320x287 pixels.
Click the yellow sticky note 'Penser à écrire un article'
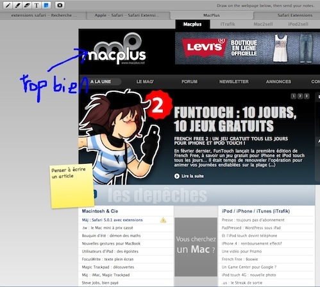72,186
